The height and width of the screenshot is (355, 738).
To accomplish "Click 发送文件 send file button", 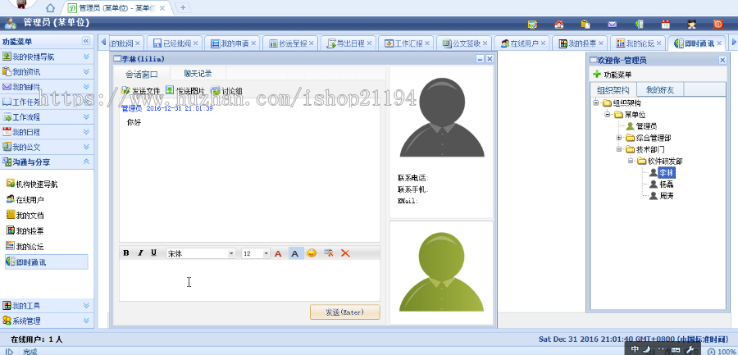I will (x=141, y=91).
